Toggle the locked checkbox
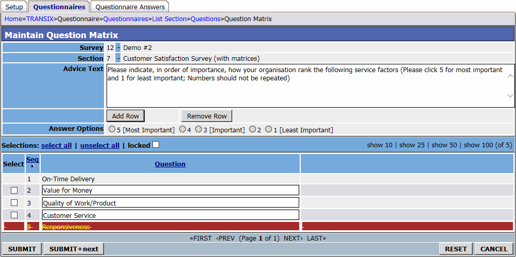This screenshot has width=516, height=257. pyautogui.click(x=156, y=145)
